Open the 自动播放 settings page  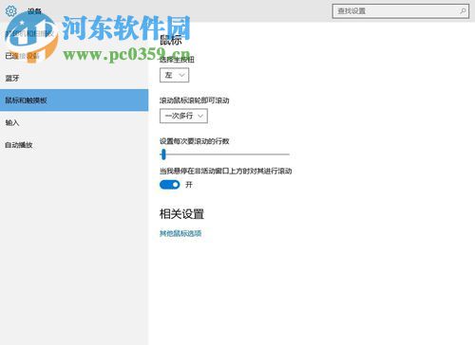74,145
